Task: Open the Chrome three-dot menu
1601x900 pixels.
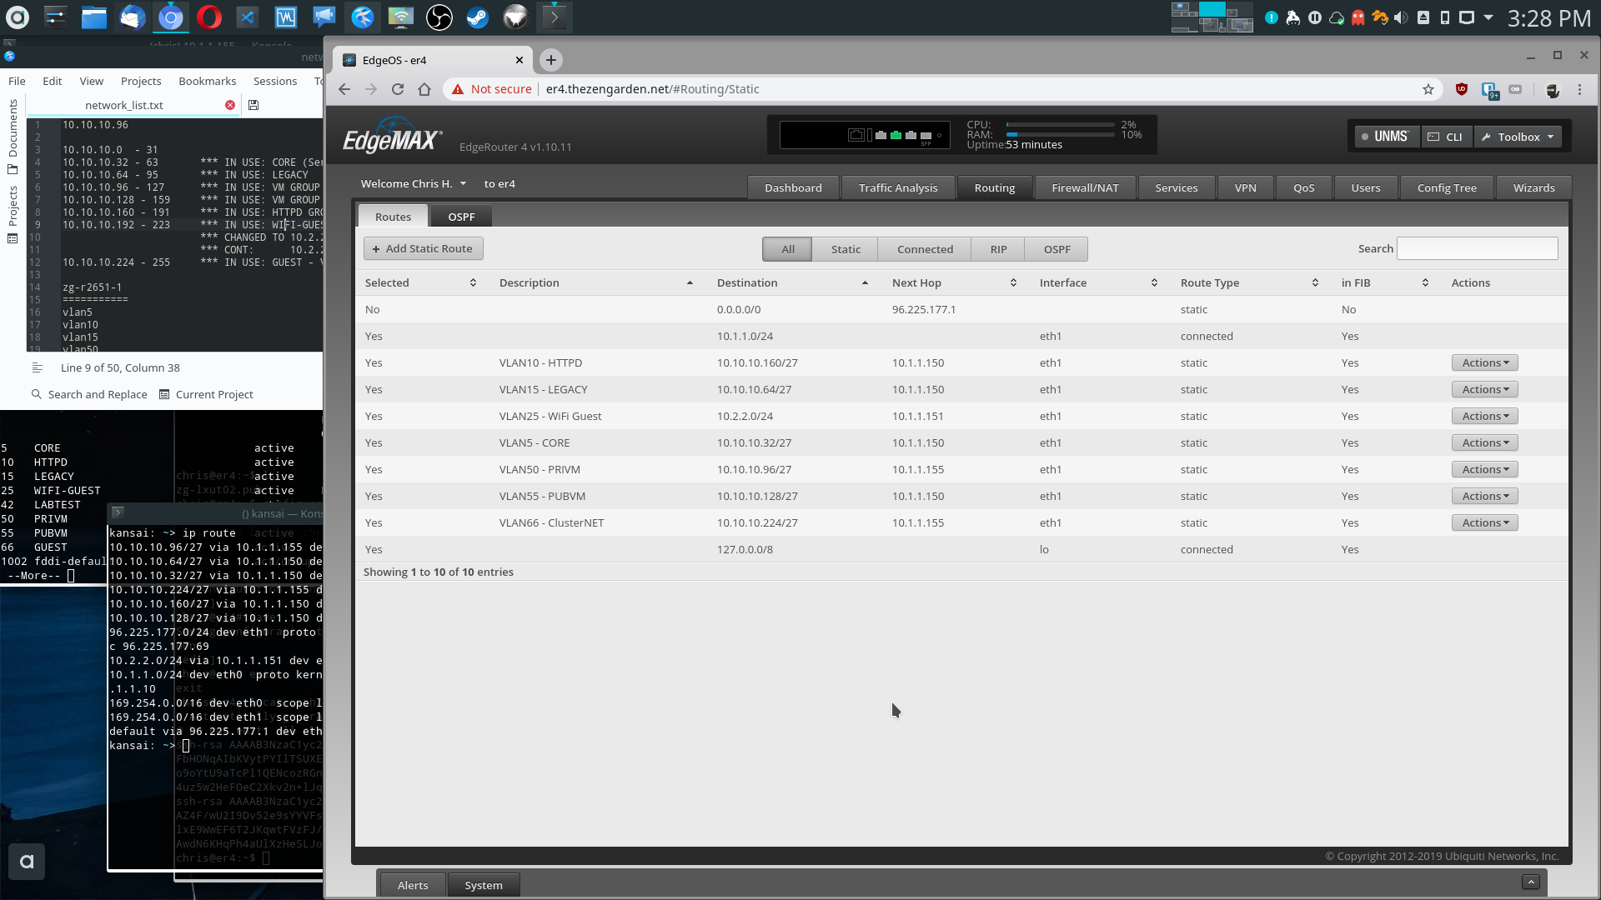Action: (x=1579, y=89)
